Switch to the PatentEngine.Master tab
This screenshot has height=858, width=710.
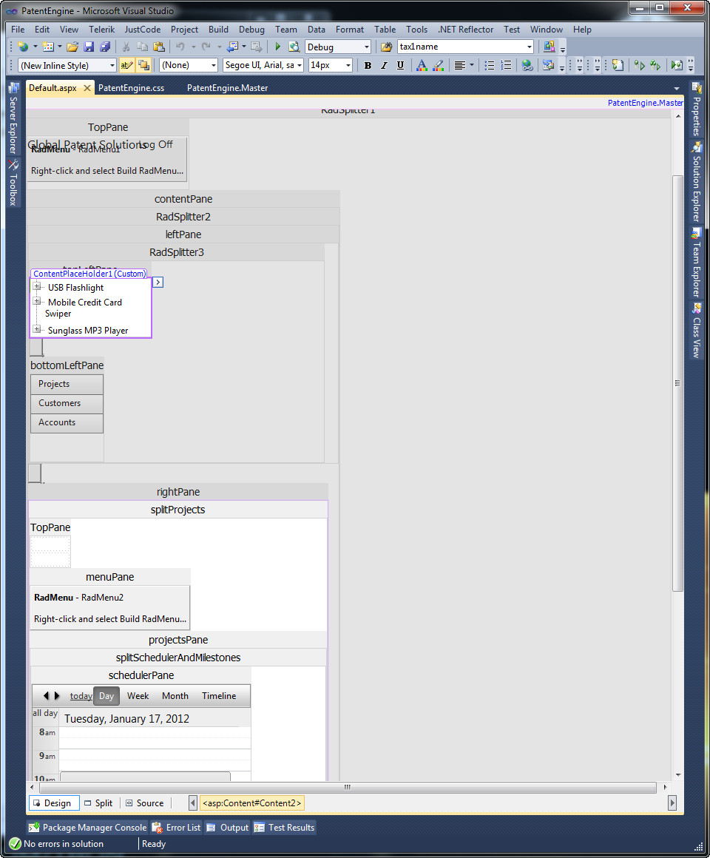228,88
